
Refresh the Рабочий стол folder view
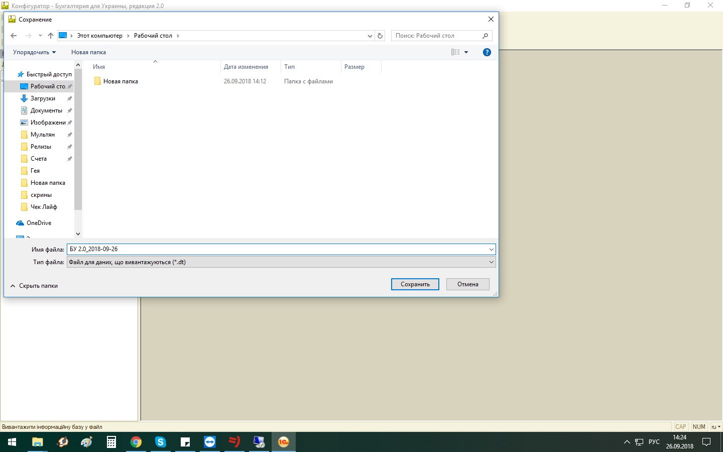[x=380, y=36]
